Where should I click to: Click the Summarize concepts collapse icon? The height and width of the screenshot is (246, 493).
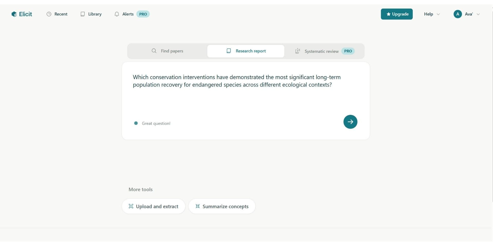click(198, 206)
